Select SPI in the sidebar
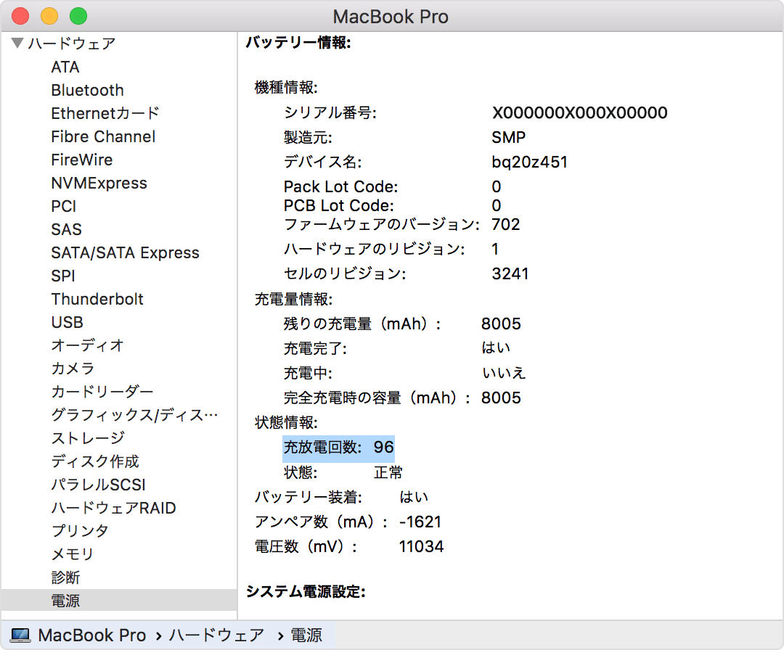 62,276
